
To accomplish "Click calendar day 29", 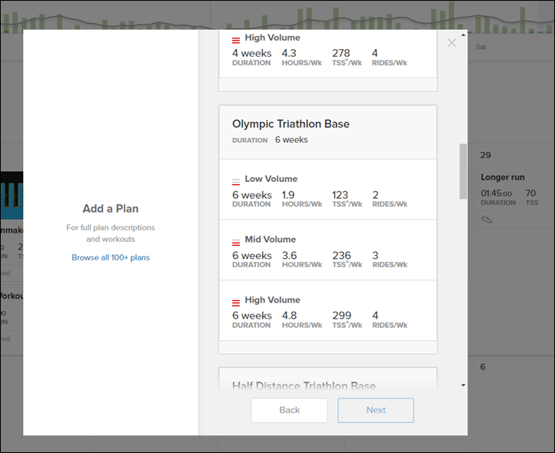I will [485, 155].
